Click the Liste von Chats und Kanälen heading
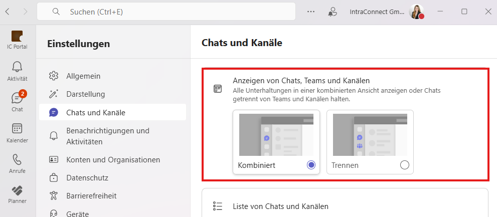The image size is (497, 217). coord(280,206)
